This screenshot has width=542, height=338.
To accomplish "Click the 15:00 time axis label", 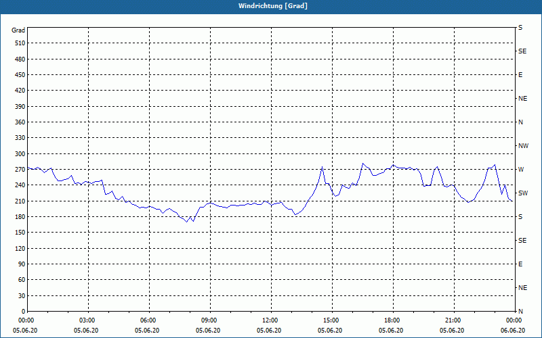I will tap(331, 320).
